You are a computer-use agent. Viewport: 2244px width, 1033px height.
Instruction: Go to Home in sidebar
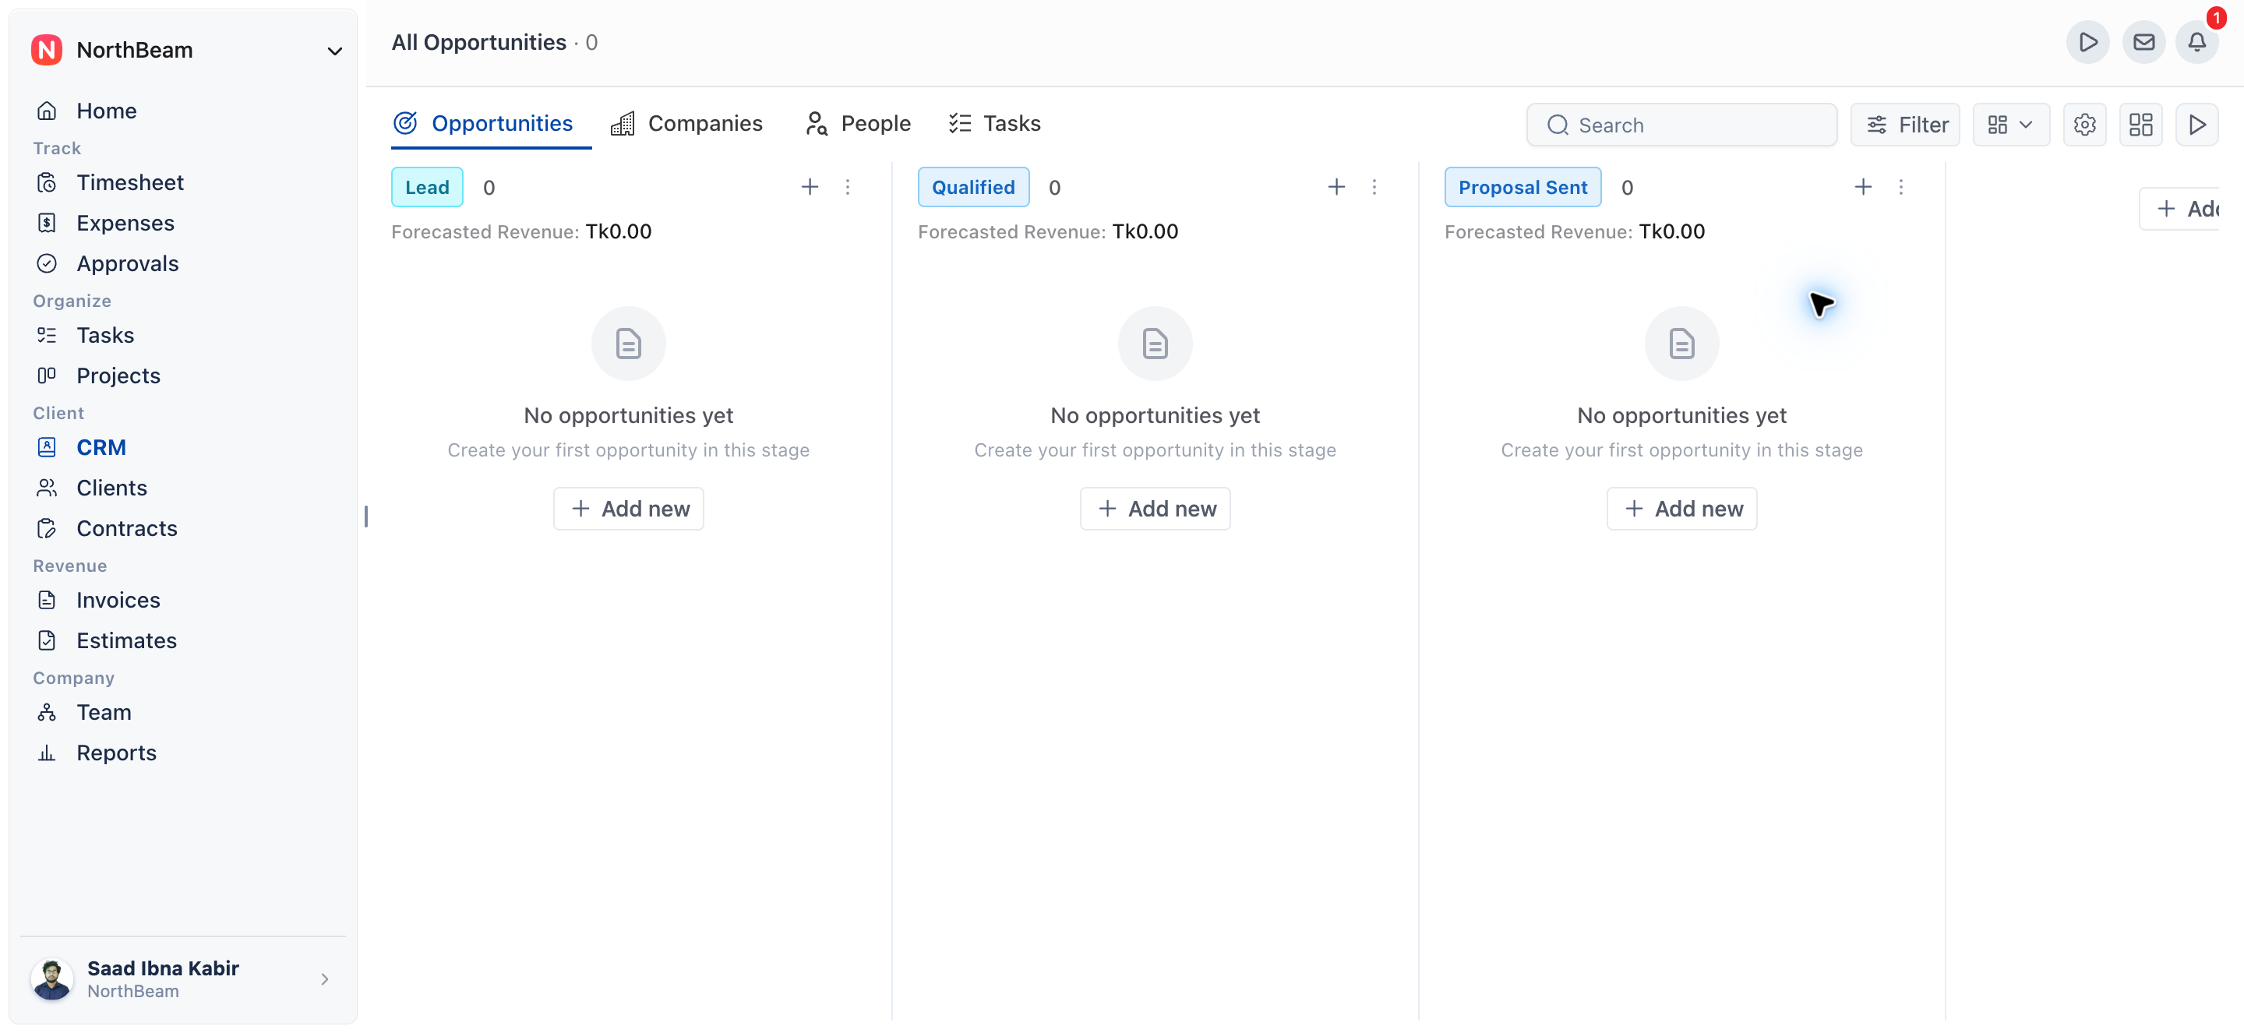[x=106, y=111]
